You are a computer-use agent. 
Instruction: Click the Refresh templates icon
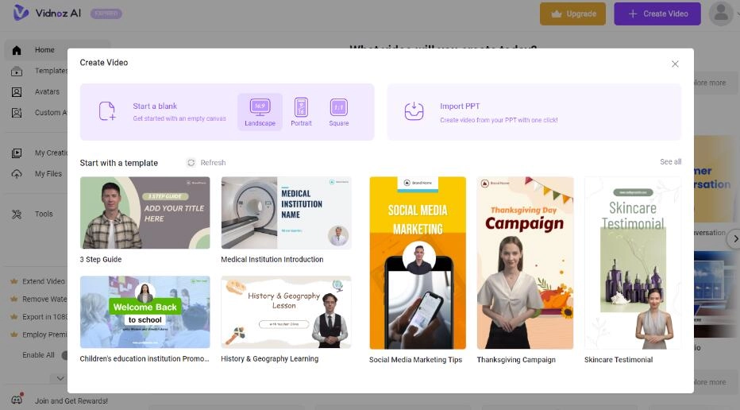tap(191, 163)
